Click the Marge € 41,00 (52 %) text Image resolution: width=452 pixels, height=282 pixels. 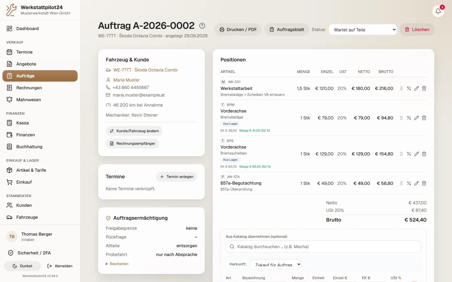click(255, 131)
